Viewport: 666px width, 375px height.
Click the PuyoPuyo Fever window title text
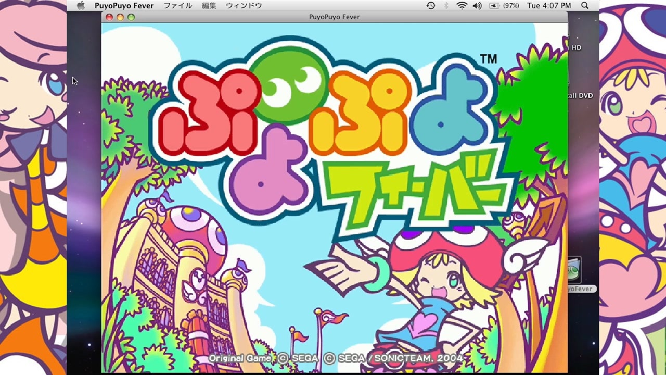(334, 17)
